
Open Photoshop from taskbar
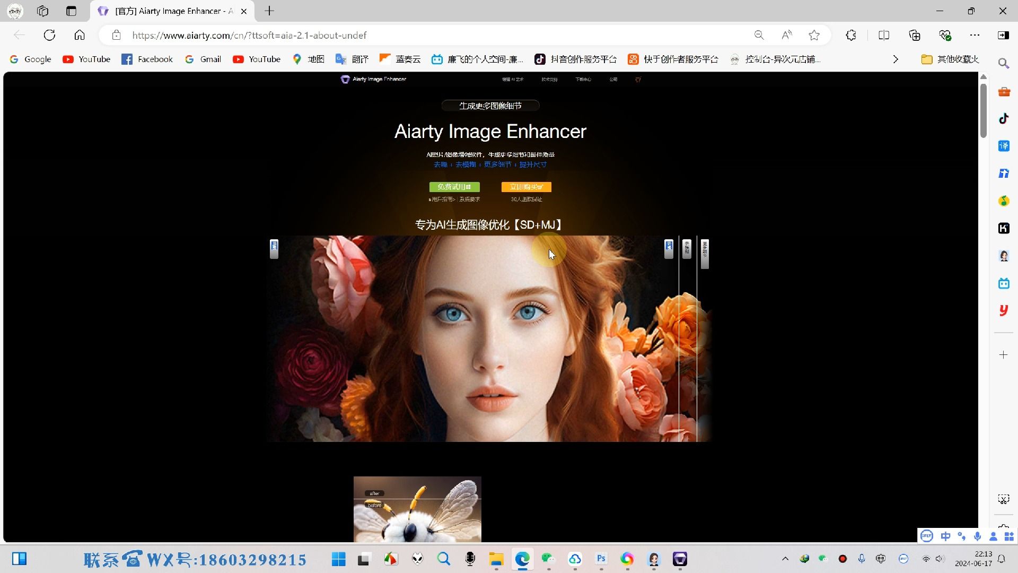[601, 559]
